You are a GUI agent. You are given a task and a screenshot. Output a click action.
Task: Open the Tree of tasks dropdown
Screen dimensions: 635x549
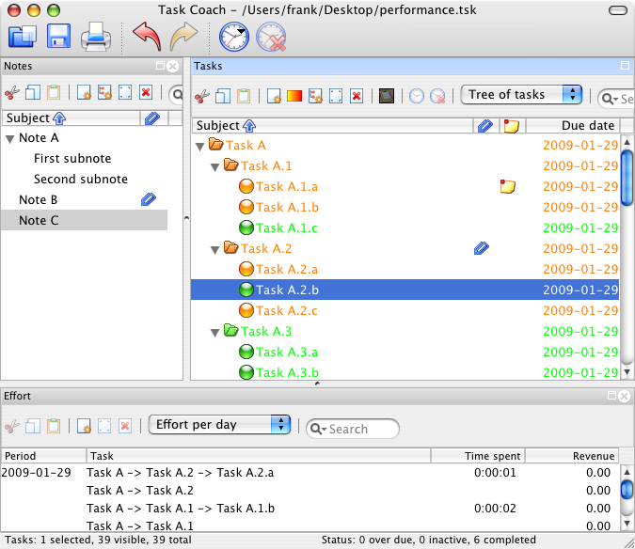pyautogui.click(x=521, y=95)
